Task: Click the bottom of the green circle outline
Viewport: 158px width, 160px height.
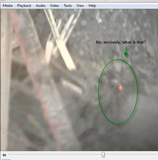Action: coord(118,124)
